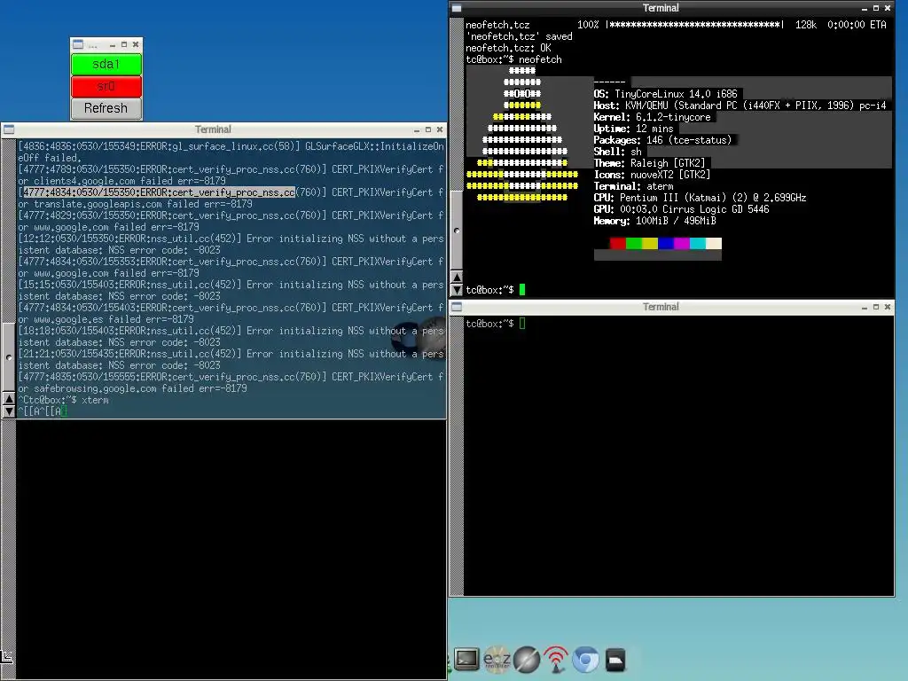Click scroll-down arrow in left Terminal scrollbar
The image size is (908, 681).
[x=9, y=411]
